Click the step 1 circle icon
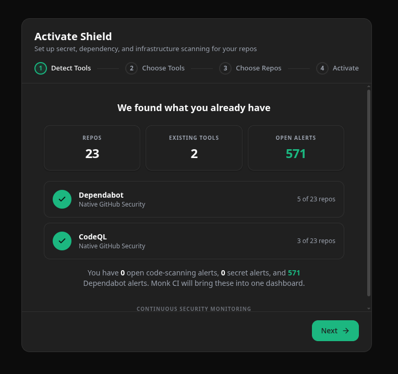The height and width of the screenshot is (374, 398). tap(41, 68)
